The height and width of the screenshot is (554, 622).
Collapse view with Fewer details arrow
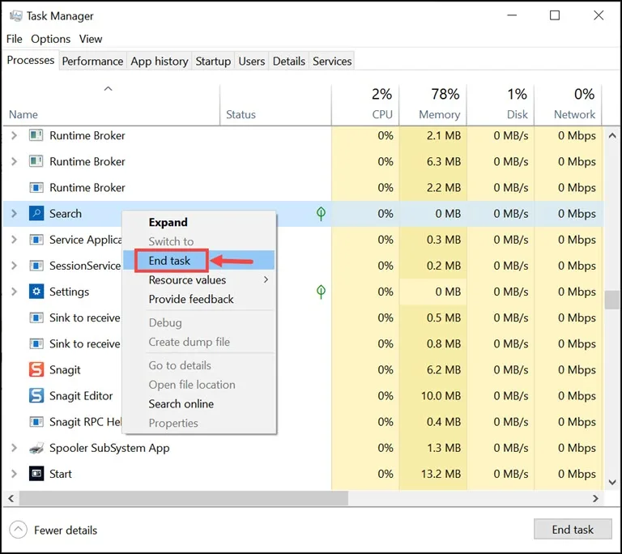click(18, 530)
